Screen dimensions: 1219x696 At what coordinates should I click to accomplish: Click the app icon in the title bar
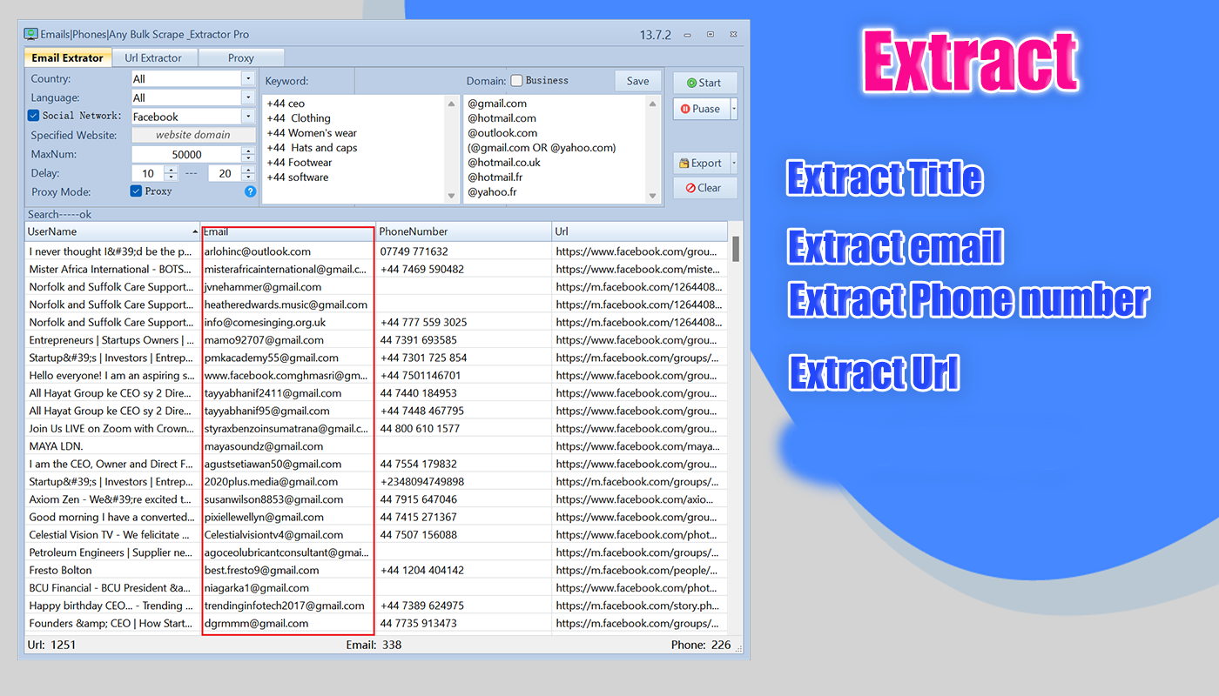click(x=30, y=35)
